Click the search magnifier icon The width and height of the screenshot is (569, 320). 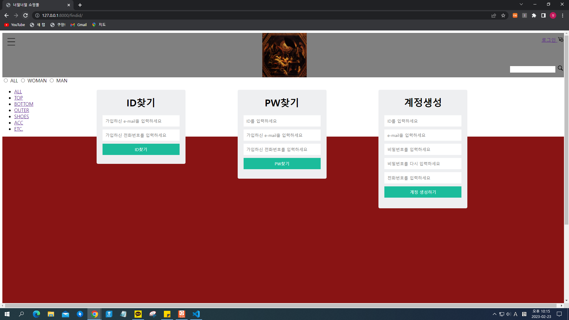(560, 68)
